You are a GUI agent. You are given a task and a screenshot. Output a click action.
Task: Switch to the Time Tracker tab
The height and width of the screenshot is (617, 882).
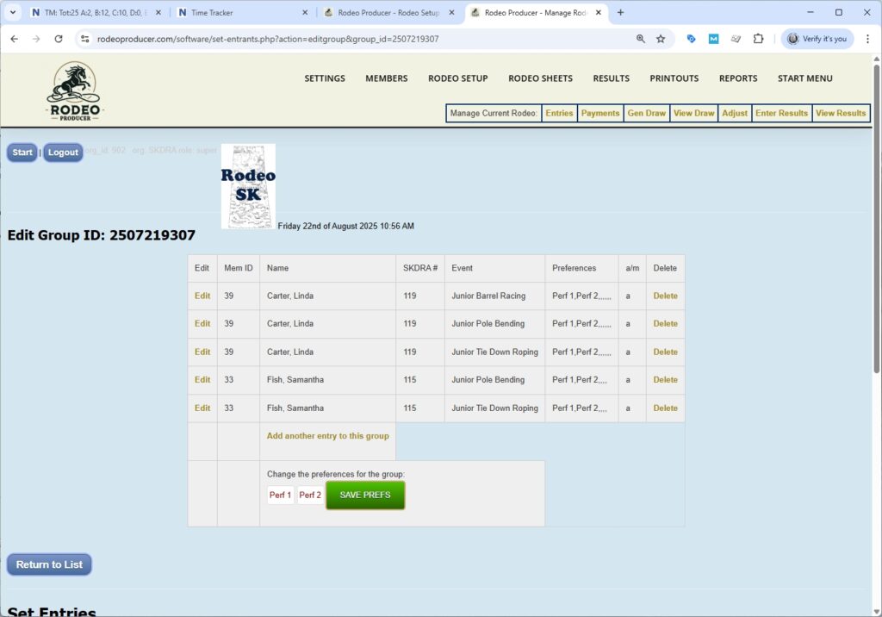241,13
